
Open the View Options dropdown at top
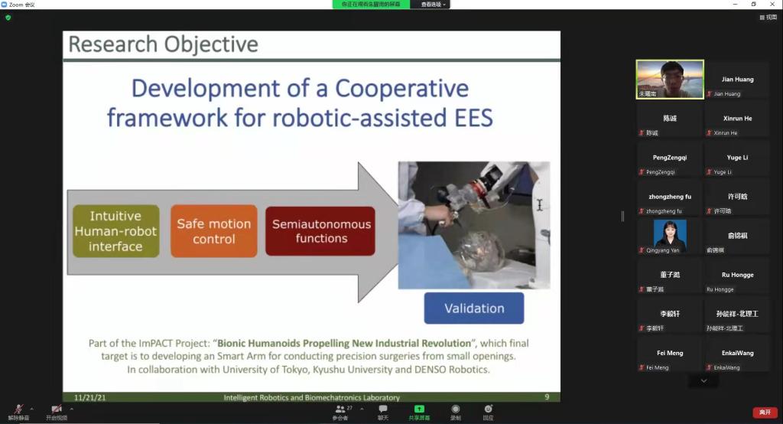[434, 5]
